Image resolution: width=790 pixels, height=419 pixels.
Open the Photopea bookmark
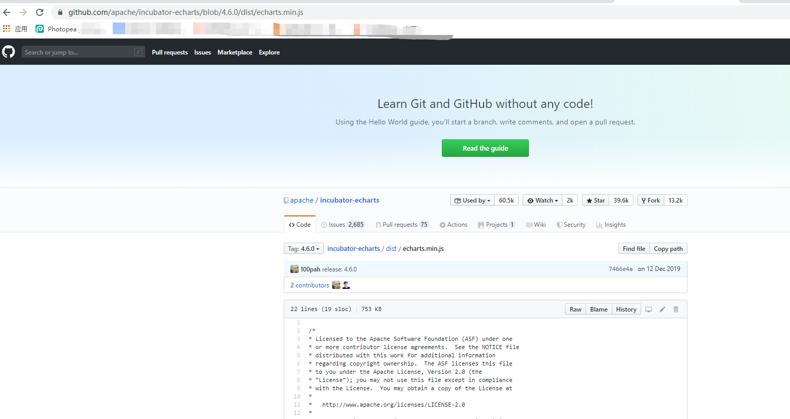click(56, 29)
